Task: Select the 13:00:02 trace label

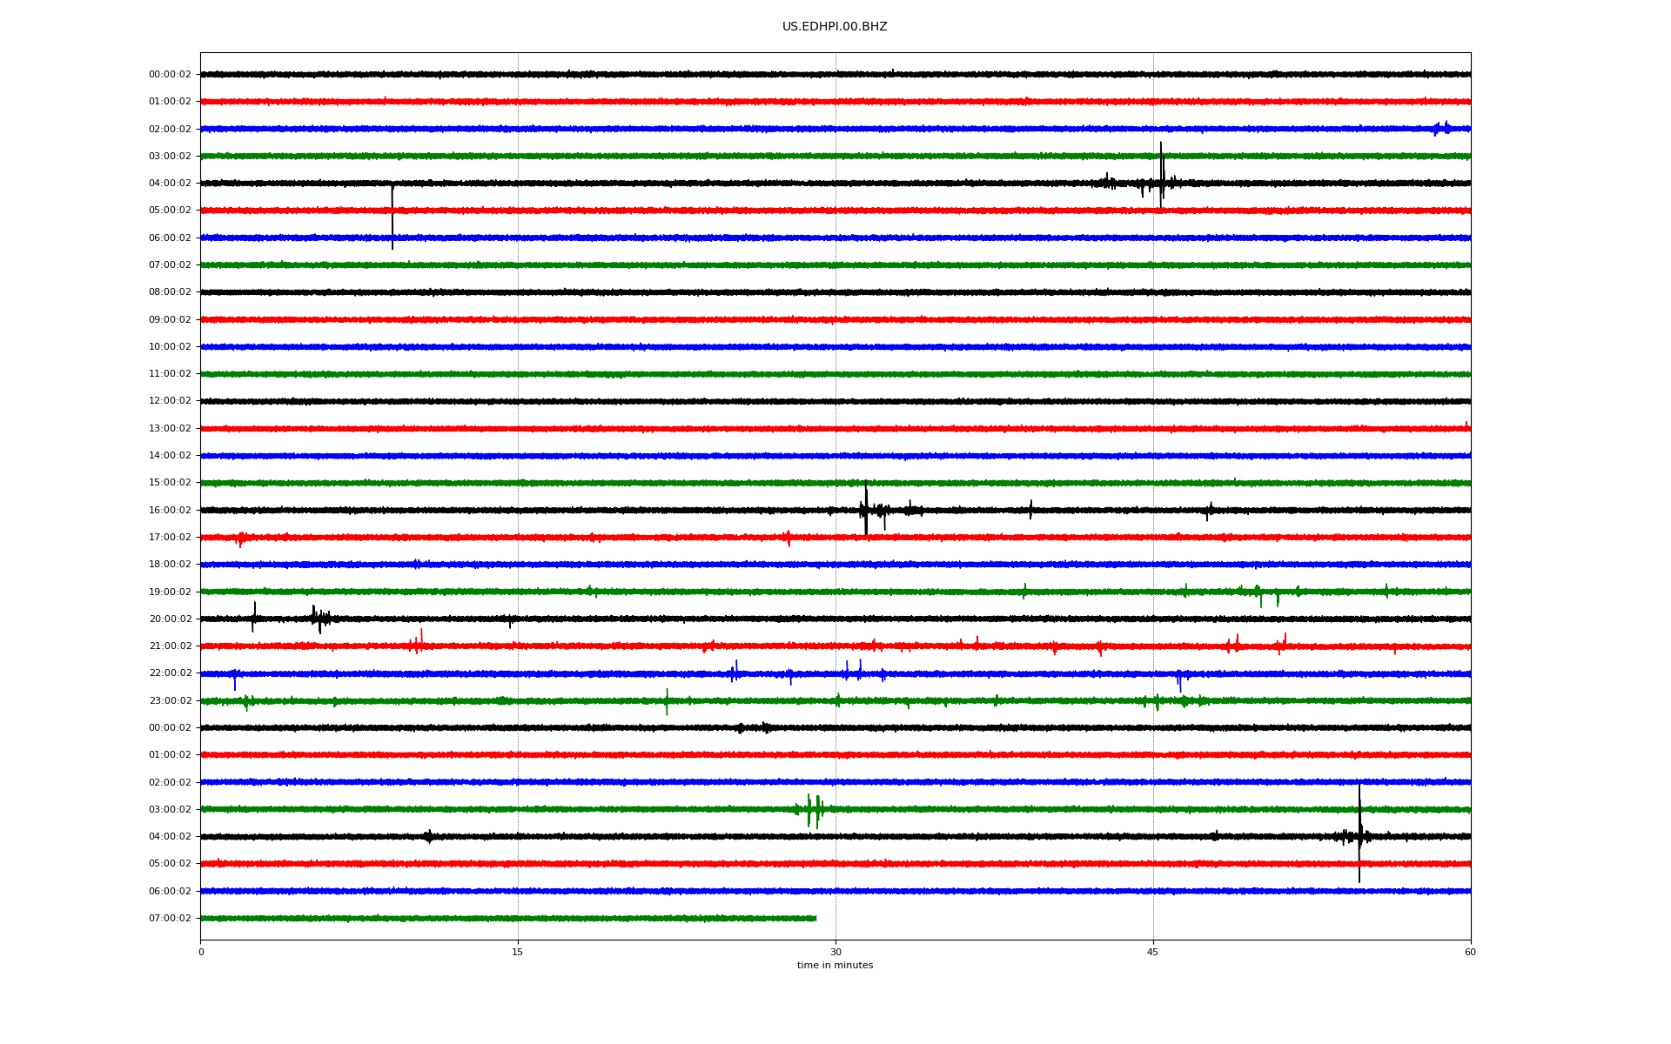Action: pos(170,428)
